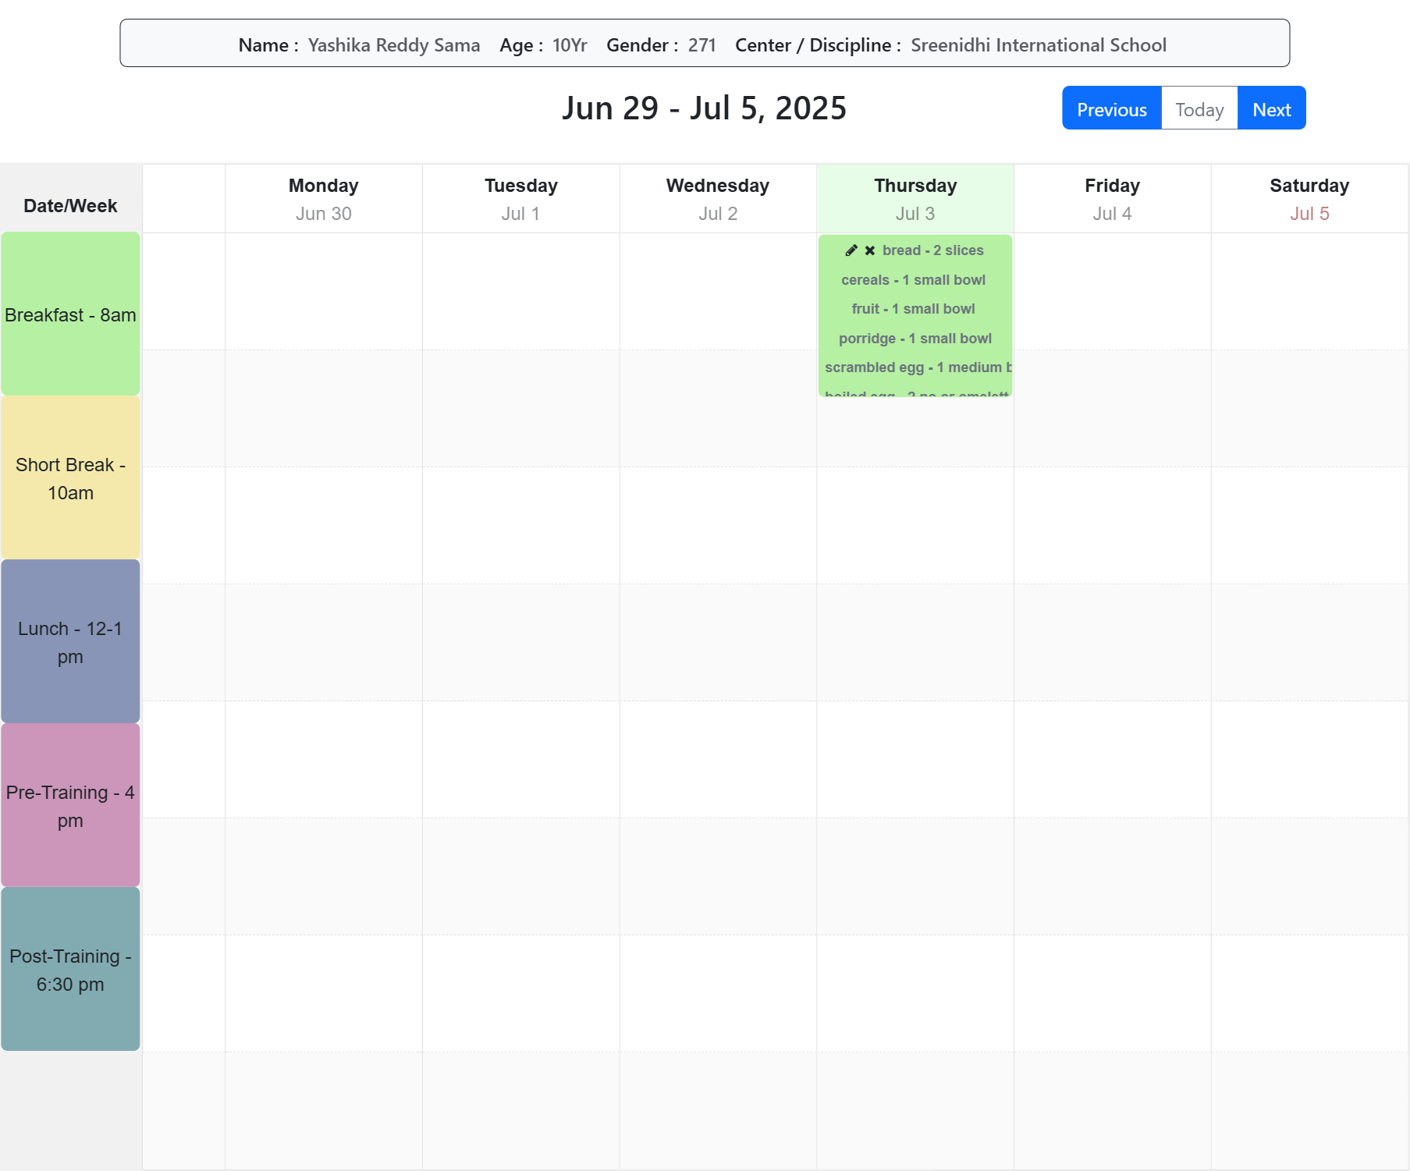Choose the pink Pre-Training - 4 pm label

pyautogui.click(x=70, y=806)
